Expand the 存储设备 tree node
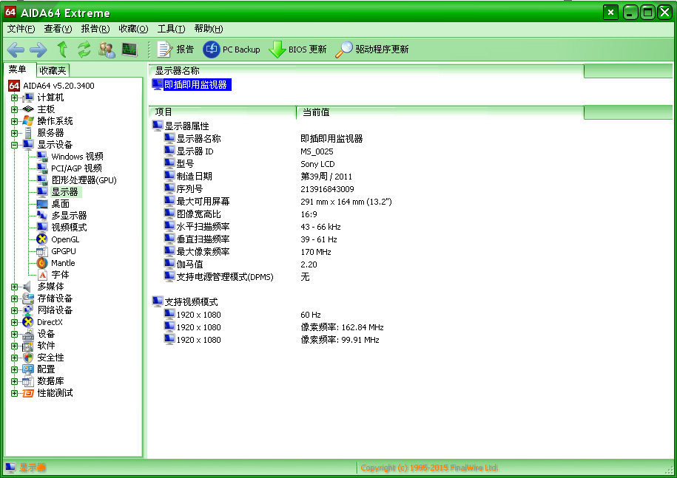Viewport: 677px width, 478px height. (x=14, y=298)
